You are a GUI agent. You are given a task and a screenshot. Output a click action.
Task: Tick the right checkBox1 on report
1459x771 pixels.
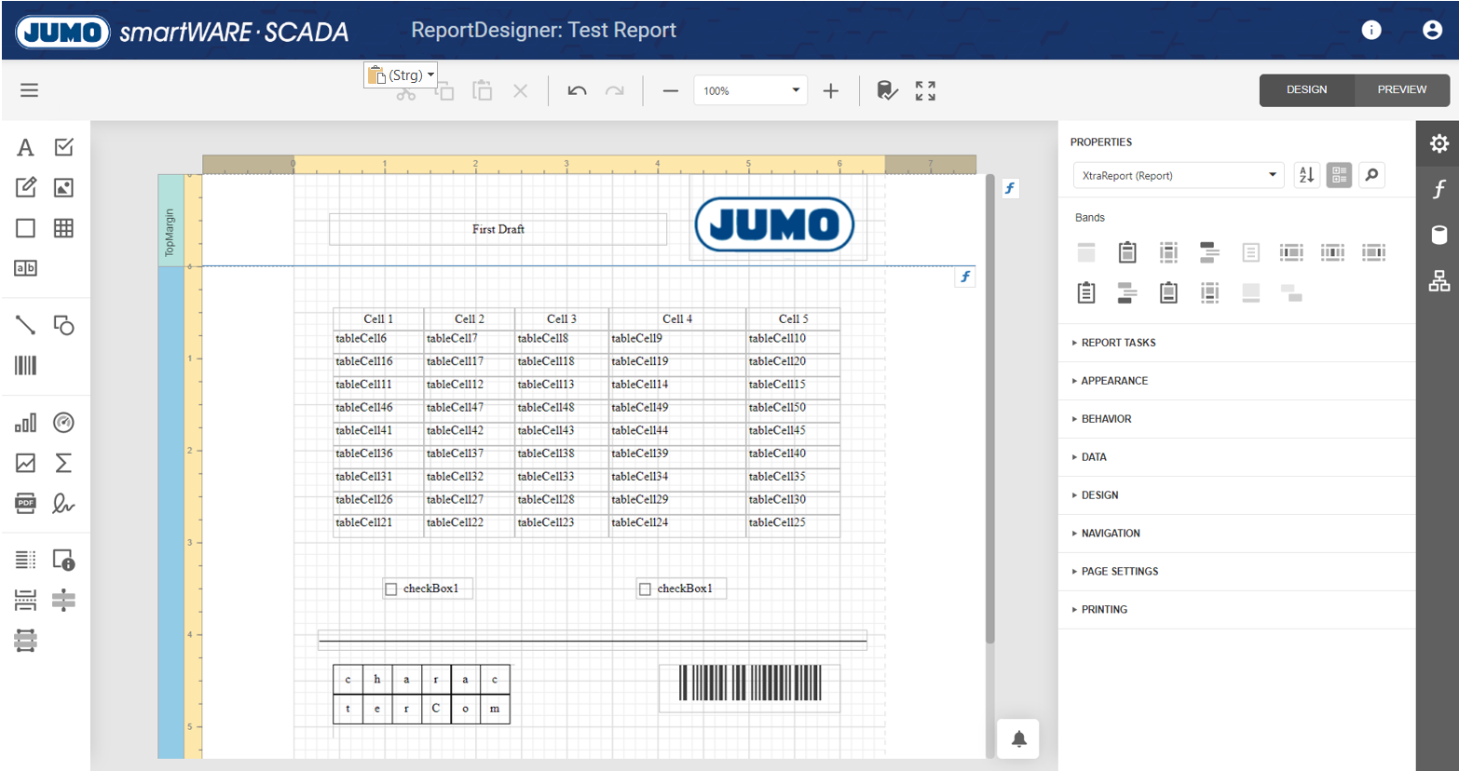[x=645, y=588]
